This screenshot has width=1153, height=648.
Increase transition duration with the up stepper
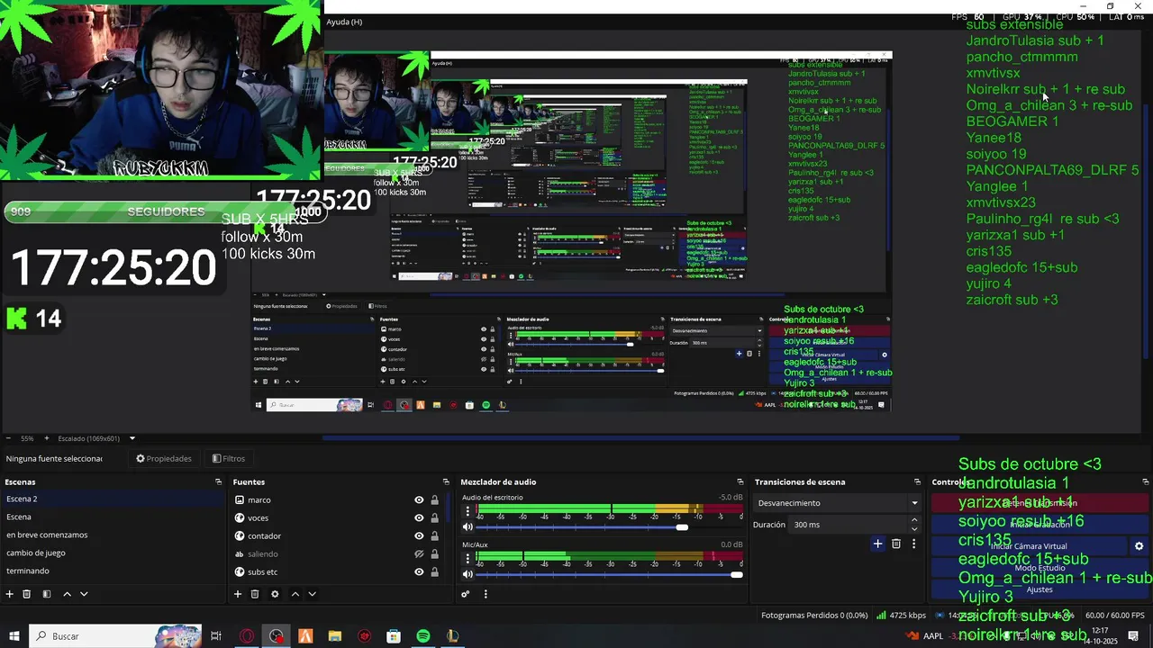pyautogui.click(x=914, y=520)
